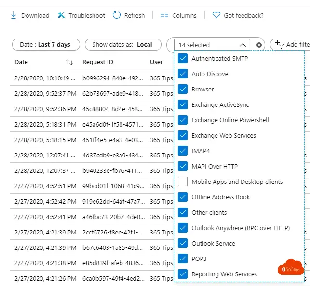Screen dimensions: 310x286
Task: Uncheck Browser checkbox
Action: (183, 89)
